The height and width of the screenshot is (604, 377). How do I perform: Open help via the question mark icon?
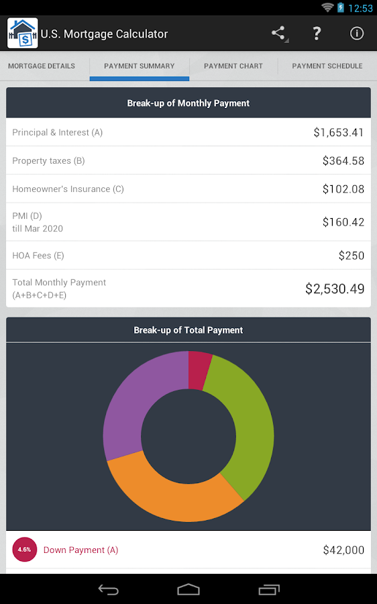317,34
